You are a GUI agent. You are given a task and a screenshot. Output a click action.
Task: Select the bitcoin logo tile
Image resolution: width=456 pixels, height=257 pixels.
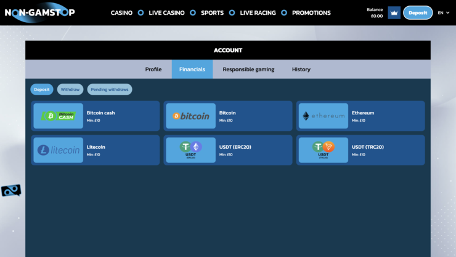click(x=191, y=116)
